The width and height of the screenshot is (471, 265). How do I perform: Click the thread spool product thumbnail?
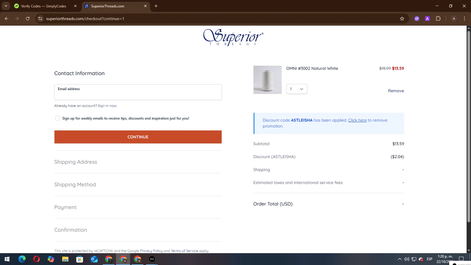point(268,80)
